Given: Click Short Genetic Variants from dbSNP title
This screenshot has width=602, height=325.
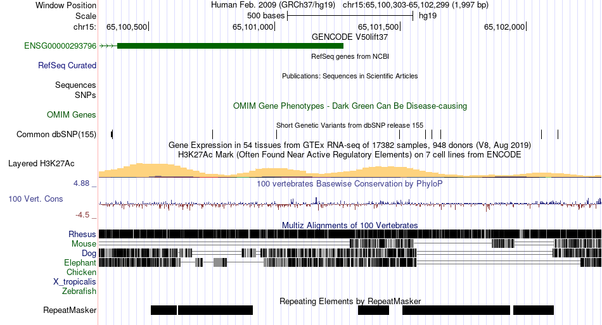Looking at the screenshot, I should pos(350,125).
